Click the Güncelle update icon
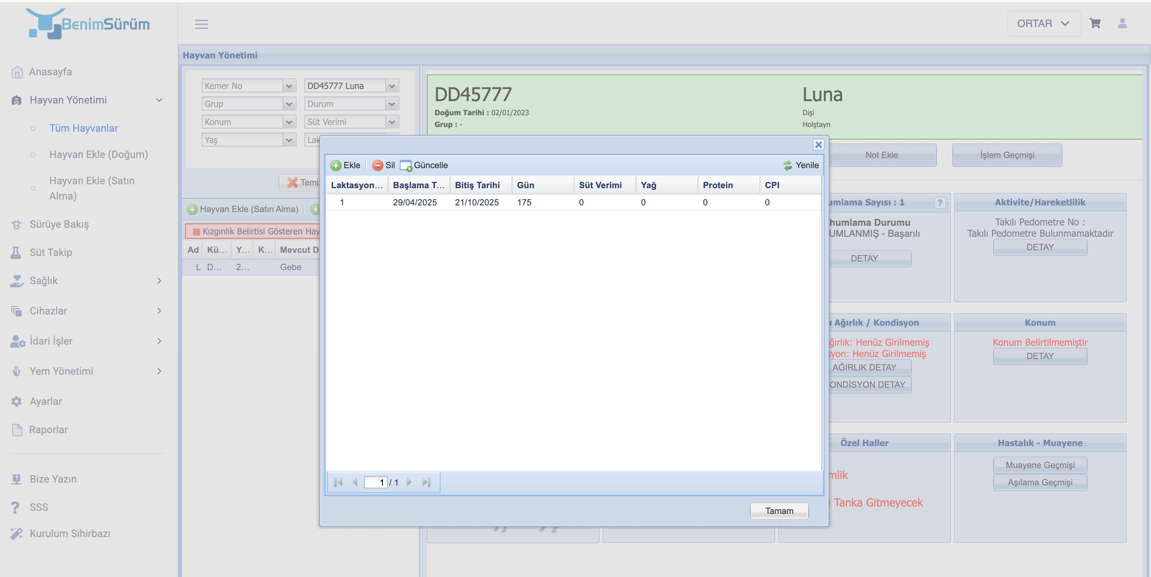 point(406,165)
